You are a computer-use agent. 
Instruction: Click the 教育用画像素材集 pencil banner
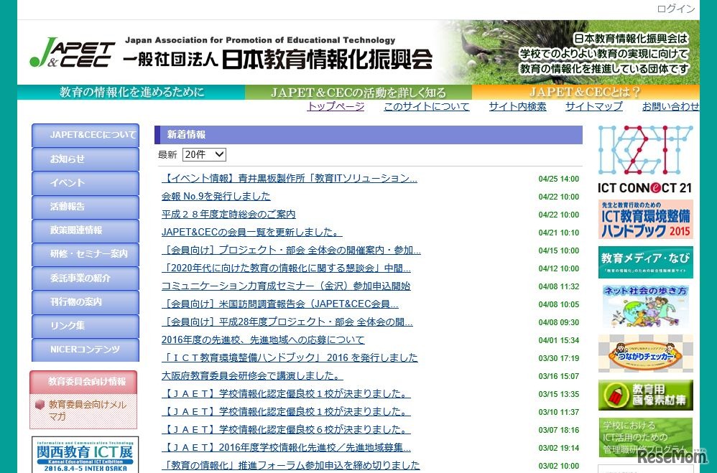click(644, 395)
